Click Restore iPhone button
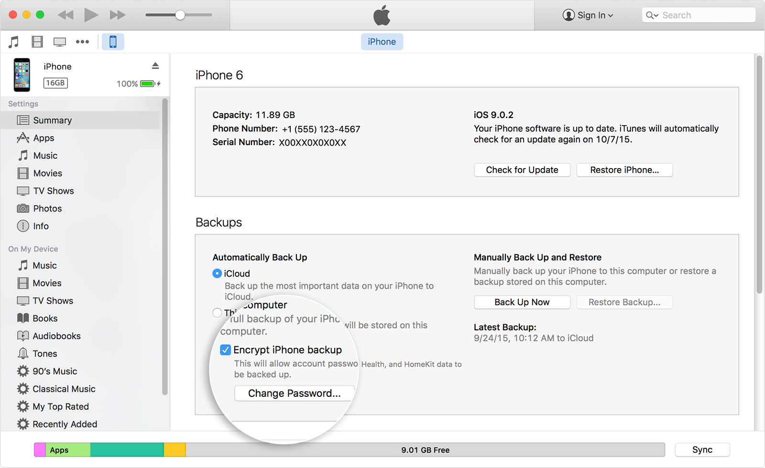 624,170
